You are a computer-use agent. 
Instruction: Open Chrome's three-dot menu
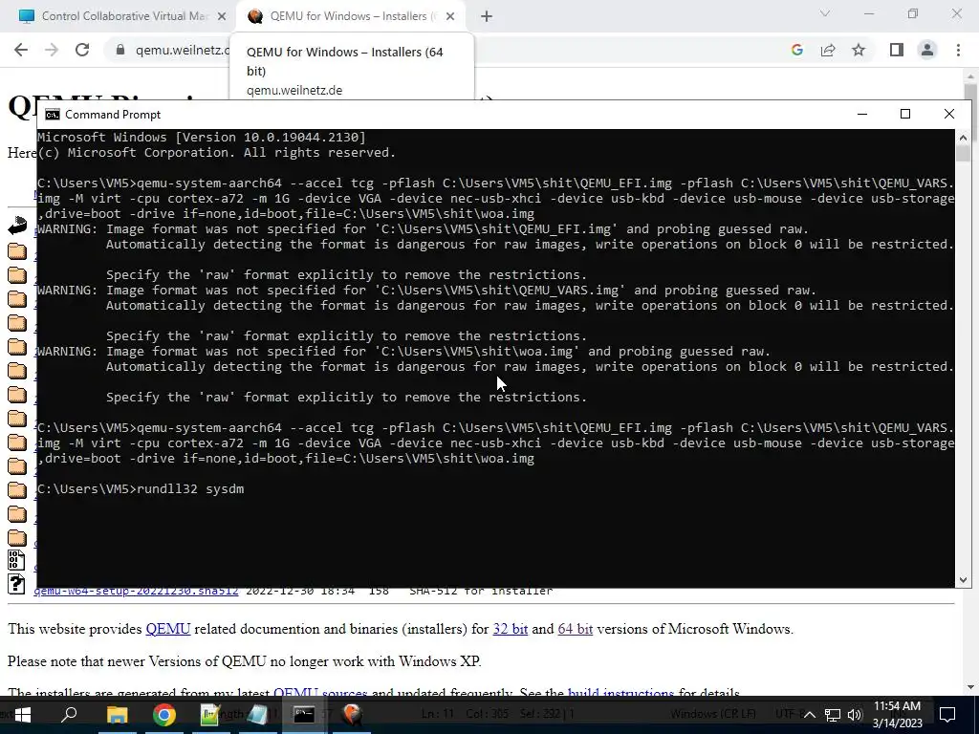click(x=958, y=50)
